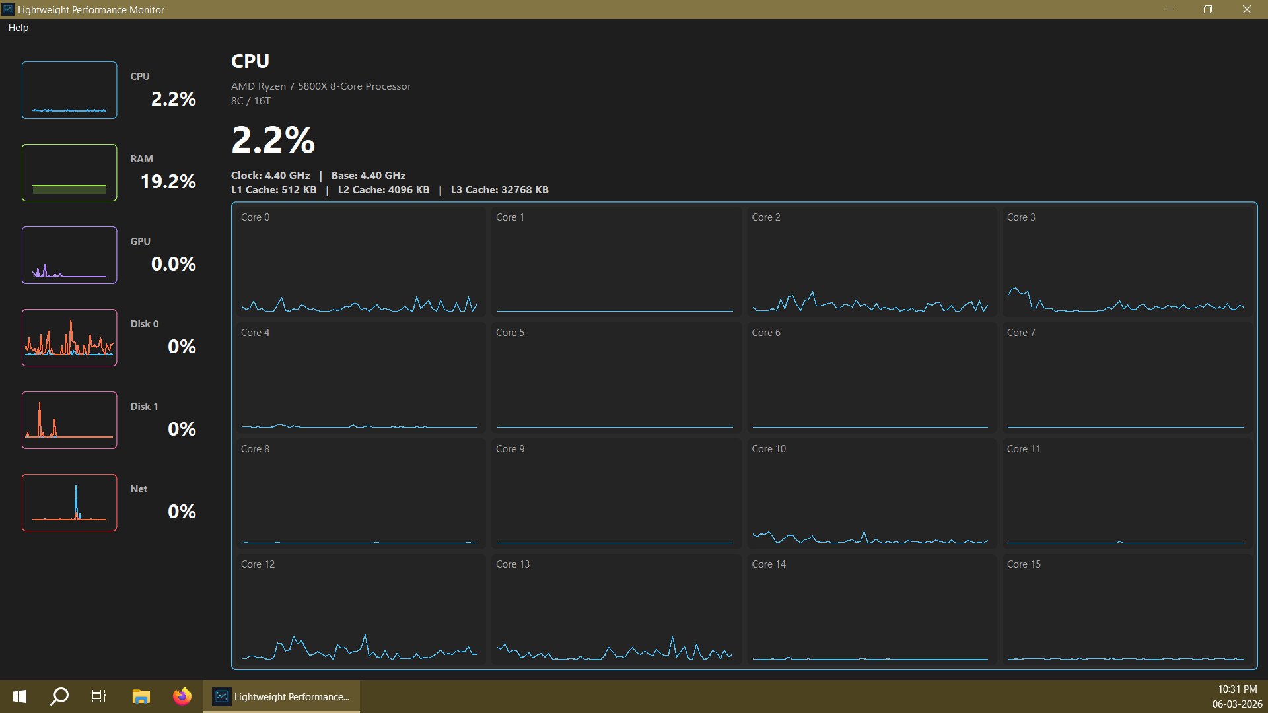Click the L3 Cache: 32768 KB text
The image size is (1268, 713).
pos(500,190)
